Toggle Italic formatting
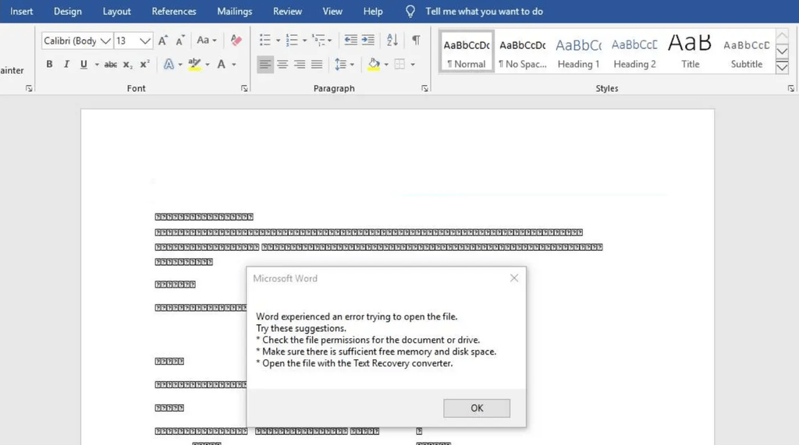The height and width of the screenshot is (445, 799). [66, 65]
